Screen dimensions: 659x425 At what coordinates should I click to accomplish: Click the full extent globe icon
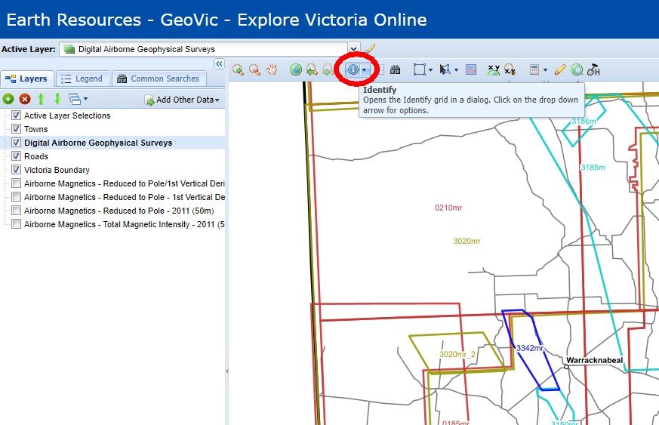(296, 70)
